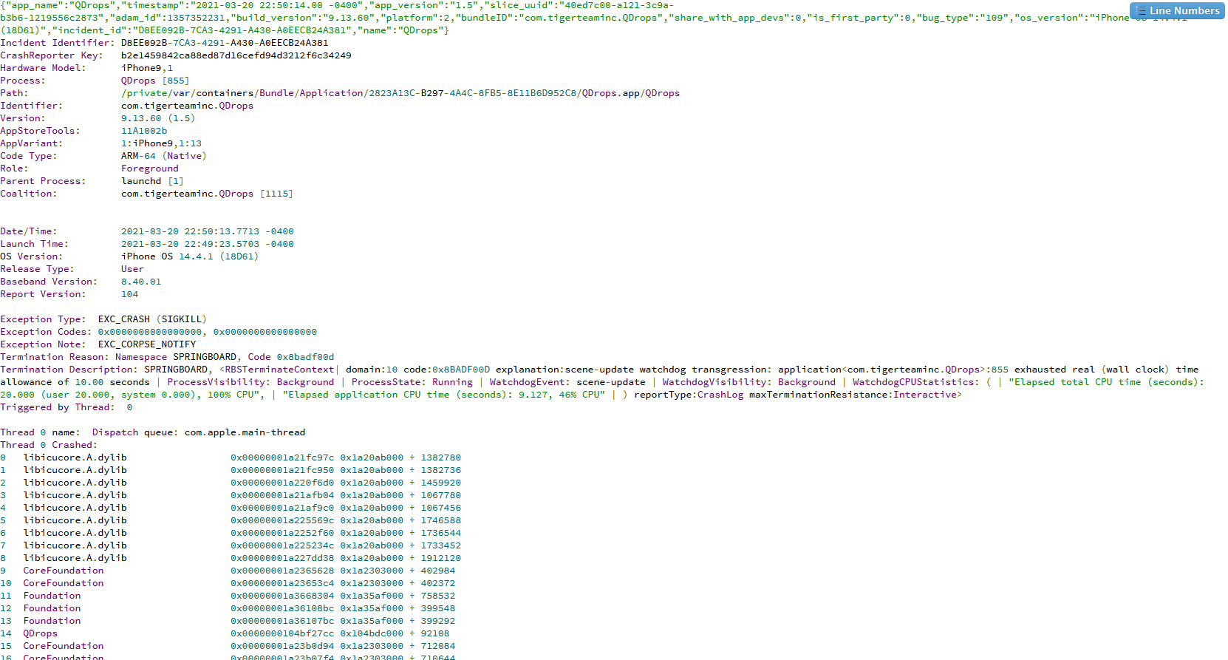Click reportType:CrashLog text
Screen dimensions: 1228x660
[689, 395]
